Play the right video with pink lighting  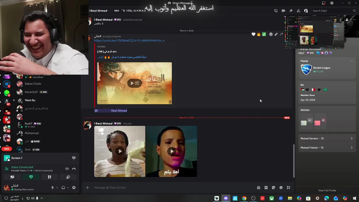171,151
